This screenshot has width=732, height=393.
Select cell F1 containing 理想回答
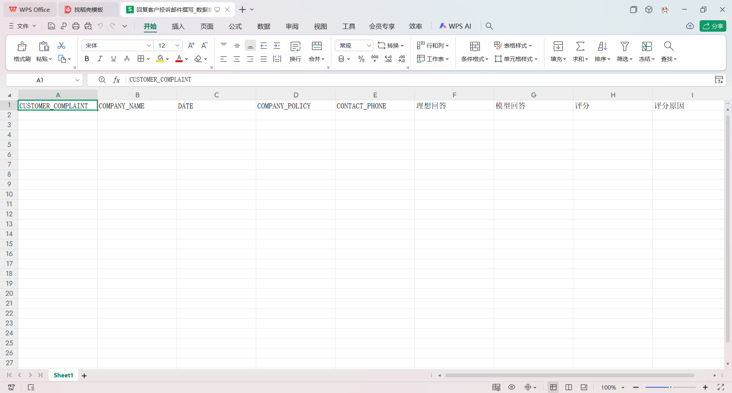pos(454,106)
